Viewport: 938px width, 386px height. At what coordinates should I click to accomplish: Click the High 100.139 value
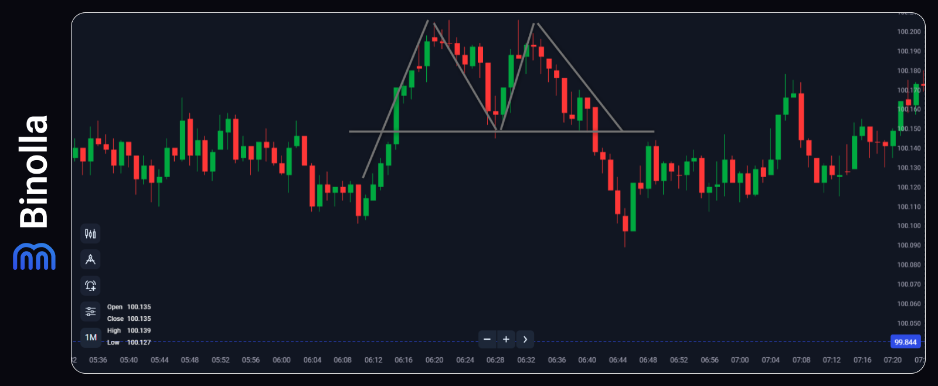coord(139,330)
